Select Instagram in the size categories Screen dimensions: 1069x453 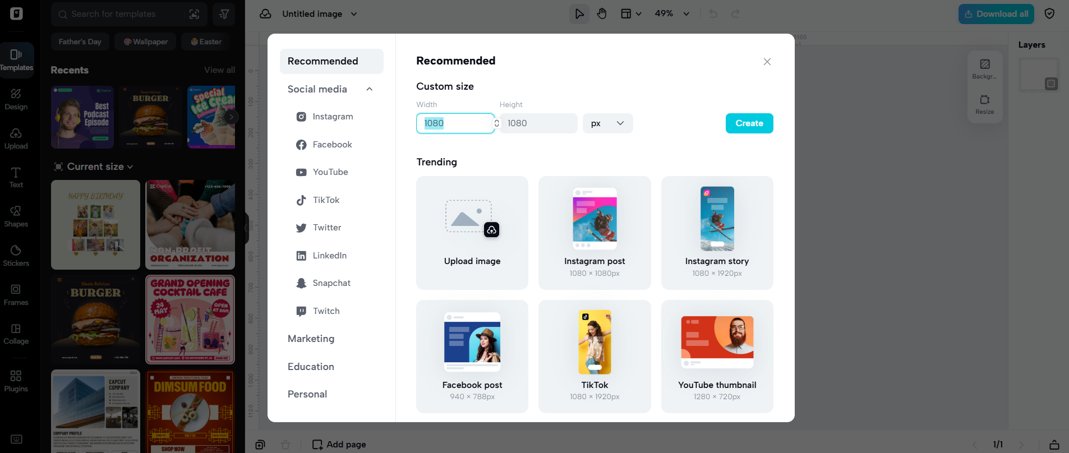coord(332,117)
